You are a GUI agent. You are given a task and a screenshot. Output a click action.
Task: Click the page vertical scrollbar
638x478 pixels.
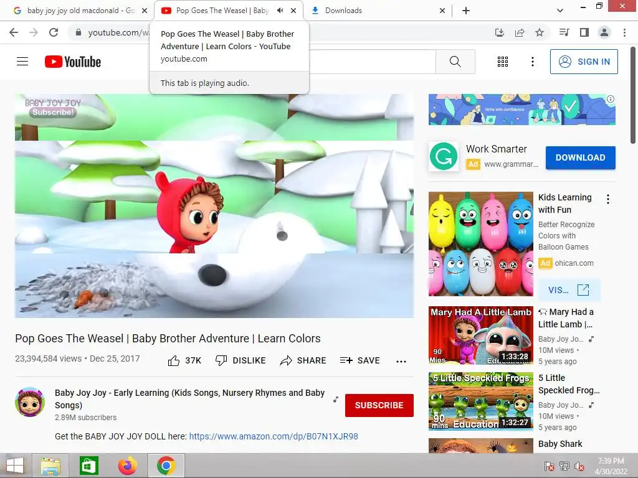(633, 95)
